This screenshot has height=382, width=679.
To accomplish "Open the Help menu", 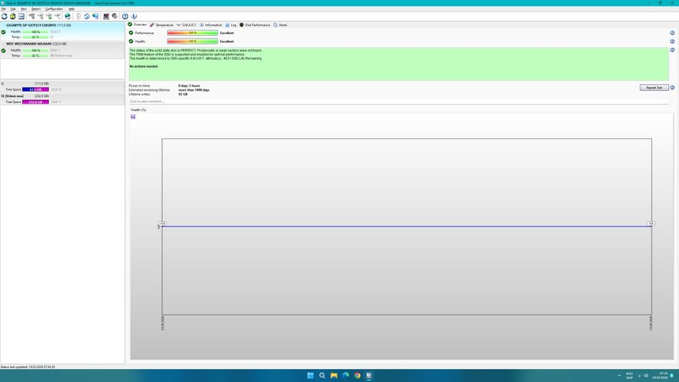I will 71,9.
